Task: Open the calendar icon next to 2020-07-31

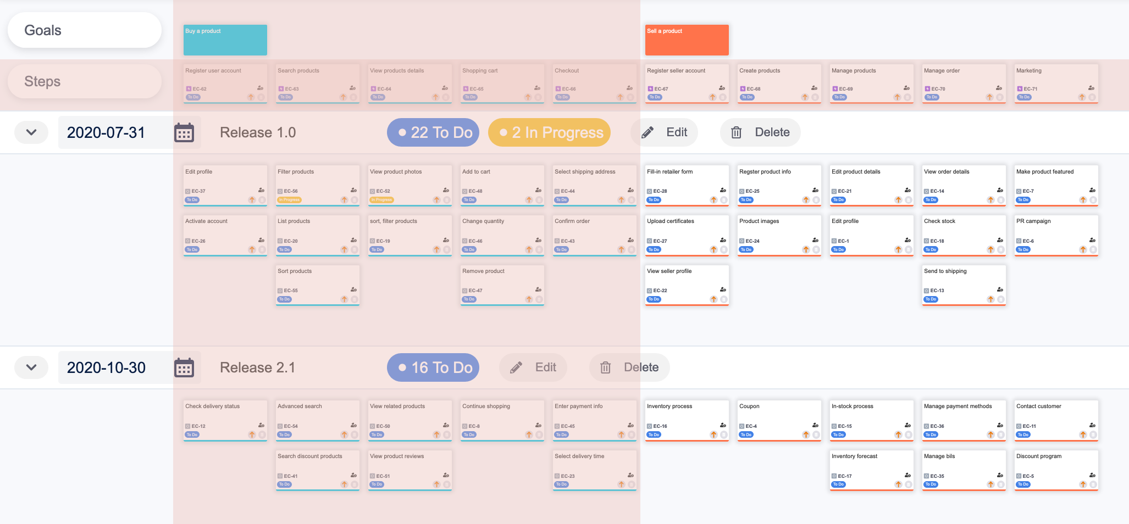Action: (x=185, y=132)
